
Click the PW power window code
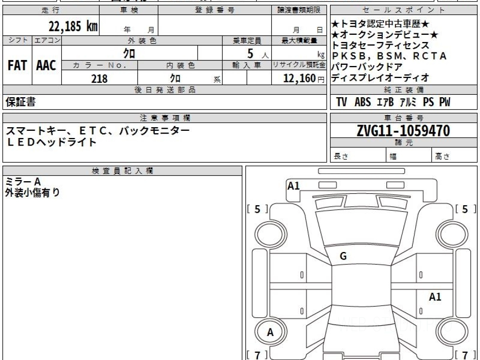(x=445, y=102)
